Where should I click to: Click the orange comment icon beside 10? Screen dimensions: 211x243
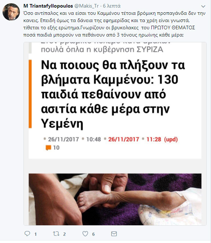point(48,148)
